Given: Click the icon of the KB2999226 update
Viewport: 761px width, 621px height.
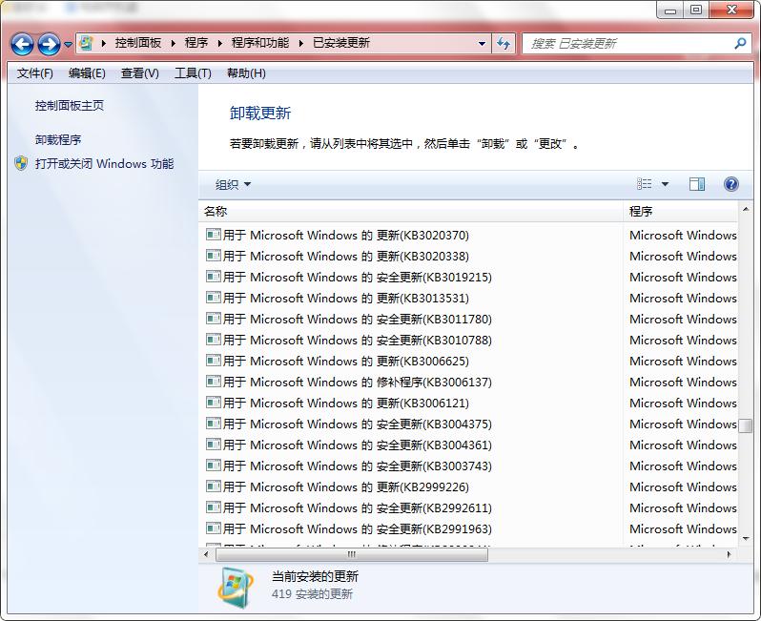Looking at the screenshot, I should click(213, 486).
